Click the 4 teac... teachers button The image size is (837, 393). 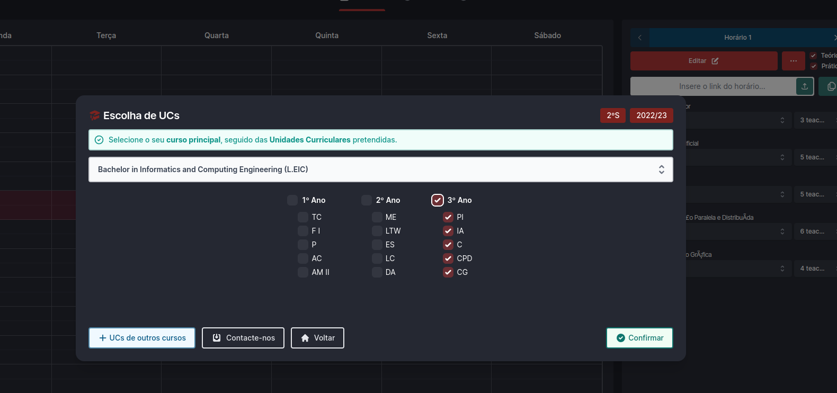pos(814,269)
